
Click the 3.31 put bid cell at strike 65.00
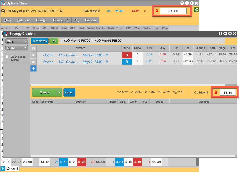click(119, 162)
